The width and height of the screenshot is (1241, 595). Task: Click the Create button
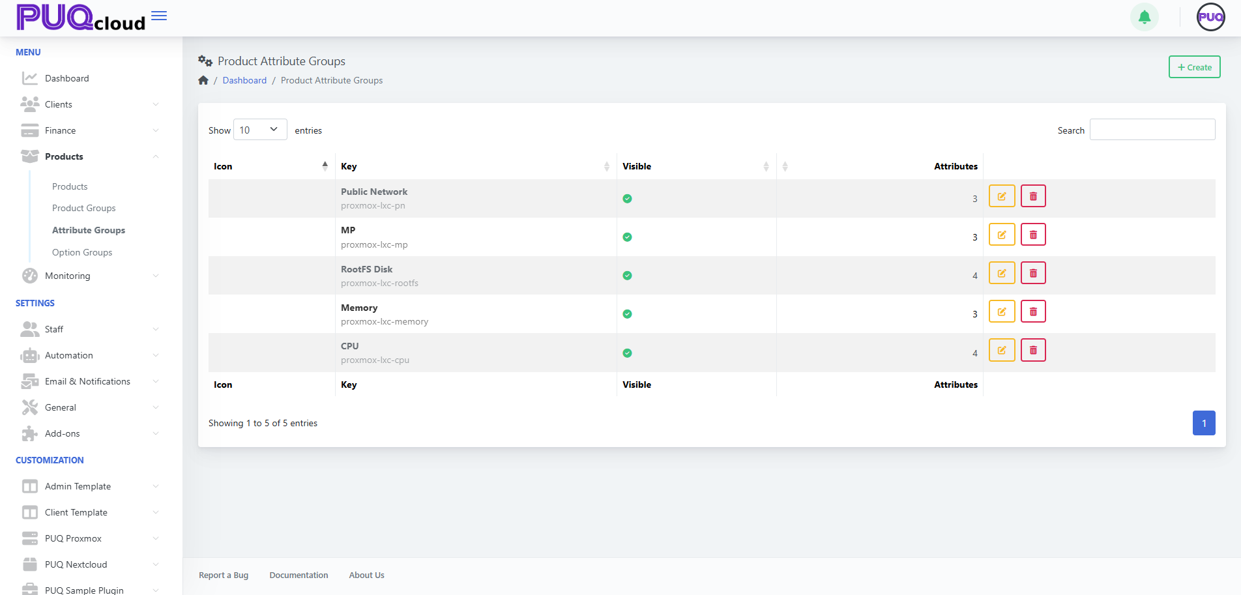1194,67
